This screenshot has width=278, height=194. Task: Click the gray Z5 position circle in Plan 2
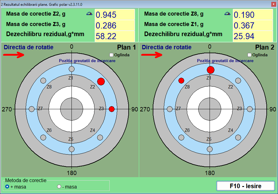(210, 149)
